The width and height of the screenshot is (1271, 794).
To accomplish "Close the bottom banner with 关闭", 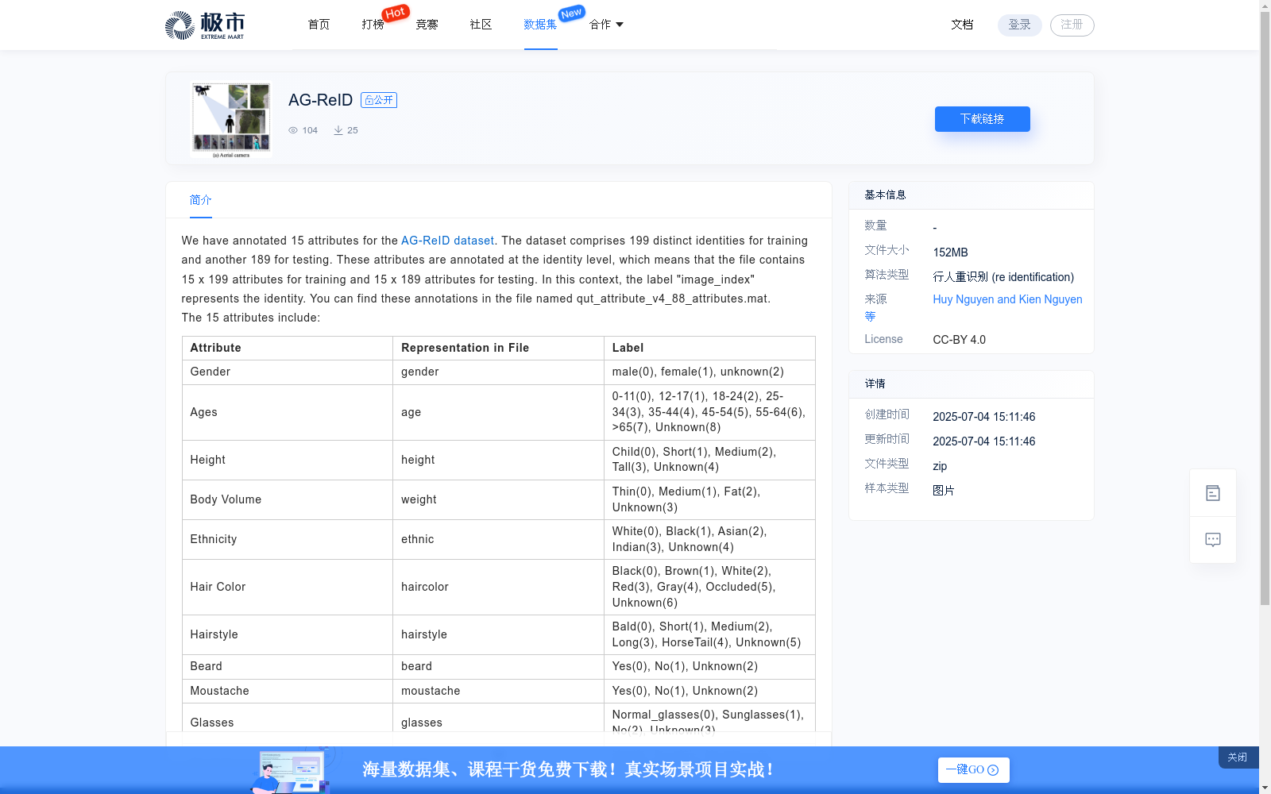I will click(1238, 757).
